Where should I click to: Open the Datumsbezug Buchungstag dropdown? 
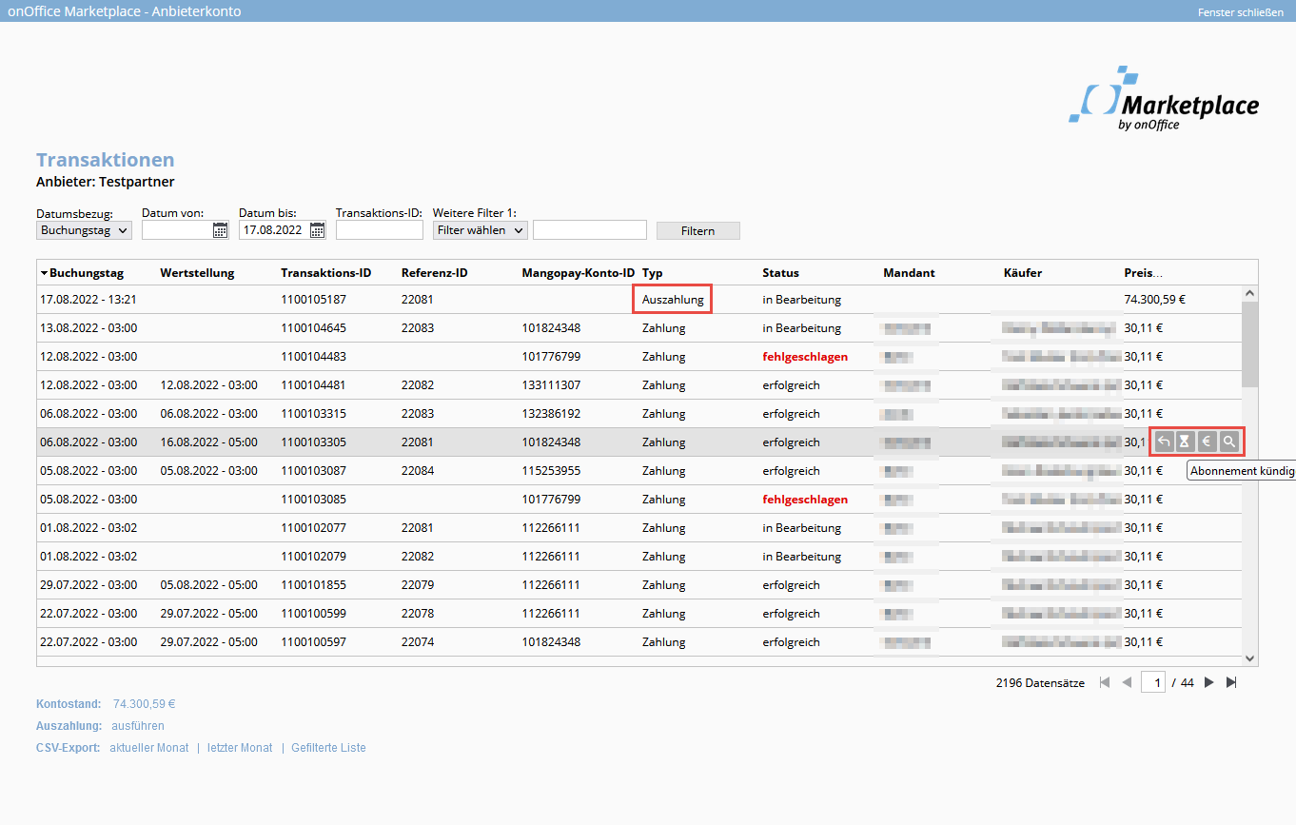tap(84, 230)
